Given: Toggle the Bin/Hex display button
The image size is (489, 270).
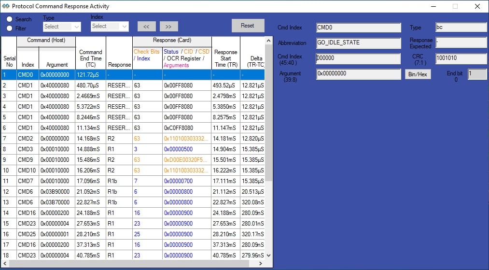Looking at the screenshot, I should (417, 74).
